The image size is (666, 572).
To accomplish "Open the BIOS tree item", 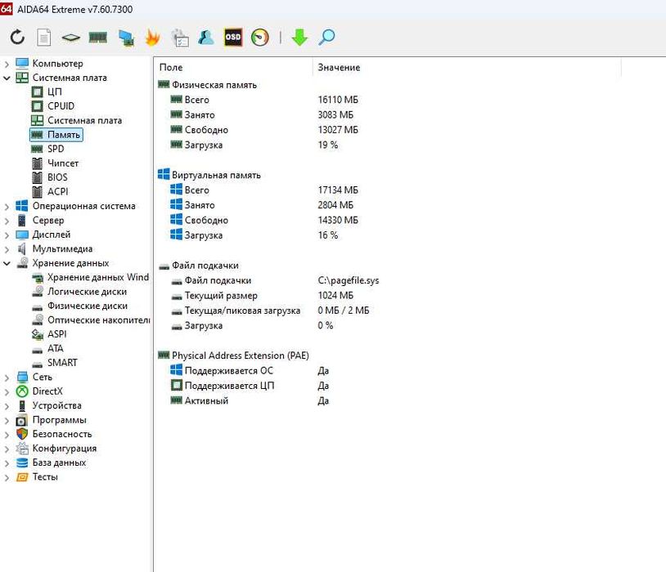I will pyautogui.click(x=57, y=177).
